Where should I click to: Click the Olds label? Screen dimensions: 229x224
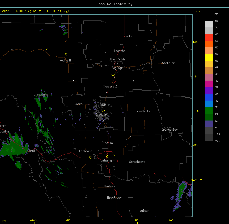[x=103, y=105]
